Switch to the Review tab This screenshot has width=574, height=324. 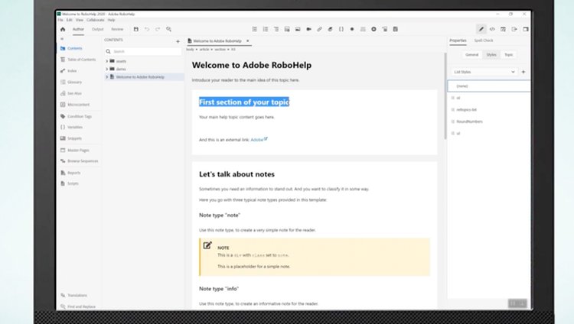117,29
